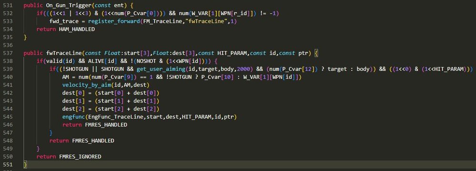Click the number 2000 in get_user_aiming call
The width and height of the screenshot is (476, 171).
(245, 69)
